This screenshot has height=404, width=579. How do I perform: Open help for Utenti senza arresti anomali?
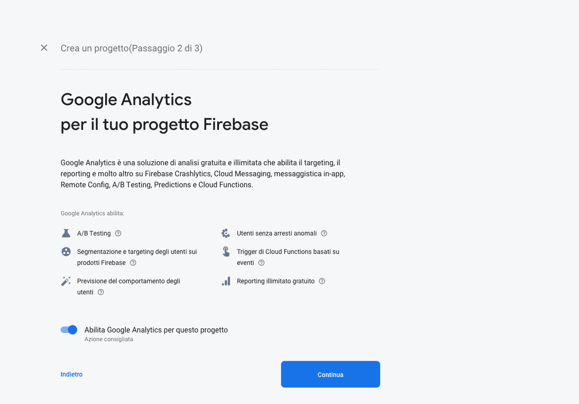pos(324,233)
